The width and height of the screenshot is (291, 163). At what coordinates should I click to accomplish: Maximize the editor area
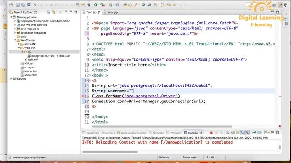(278, 12)
